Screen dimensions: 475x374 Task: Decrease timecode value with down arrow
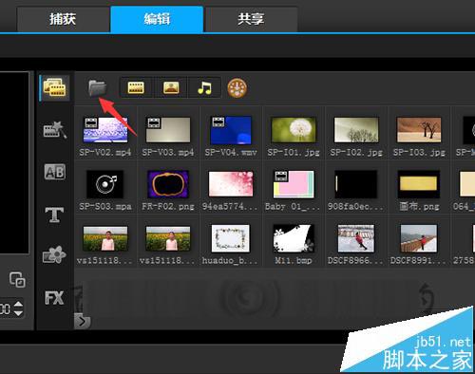pos(18,313)
